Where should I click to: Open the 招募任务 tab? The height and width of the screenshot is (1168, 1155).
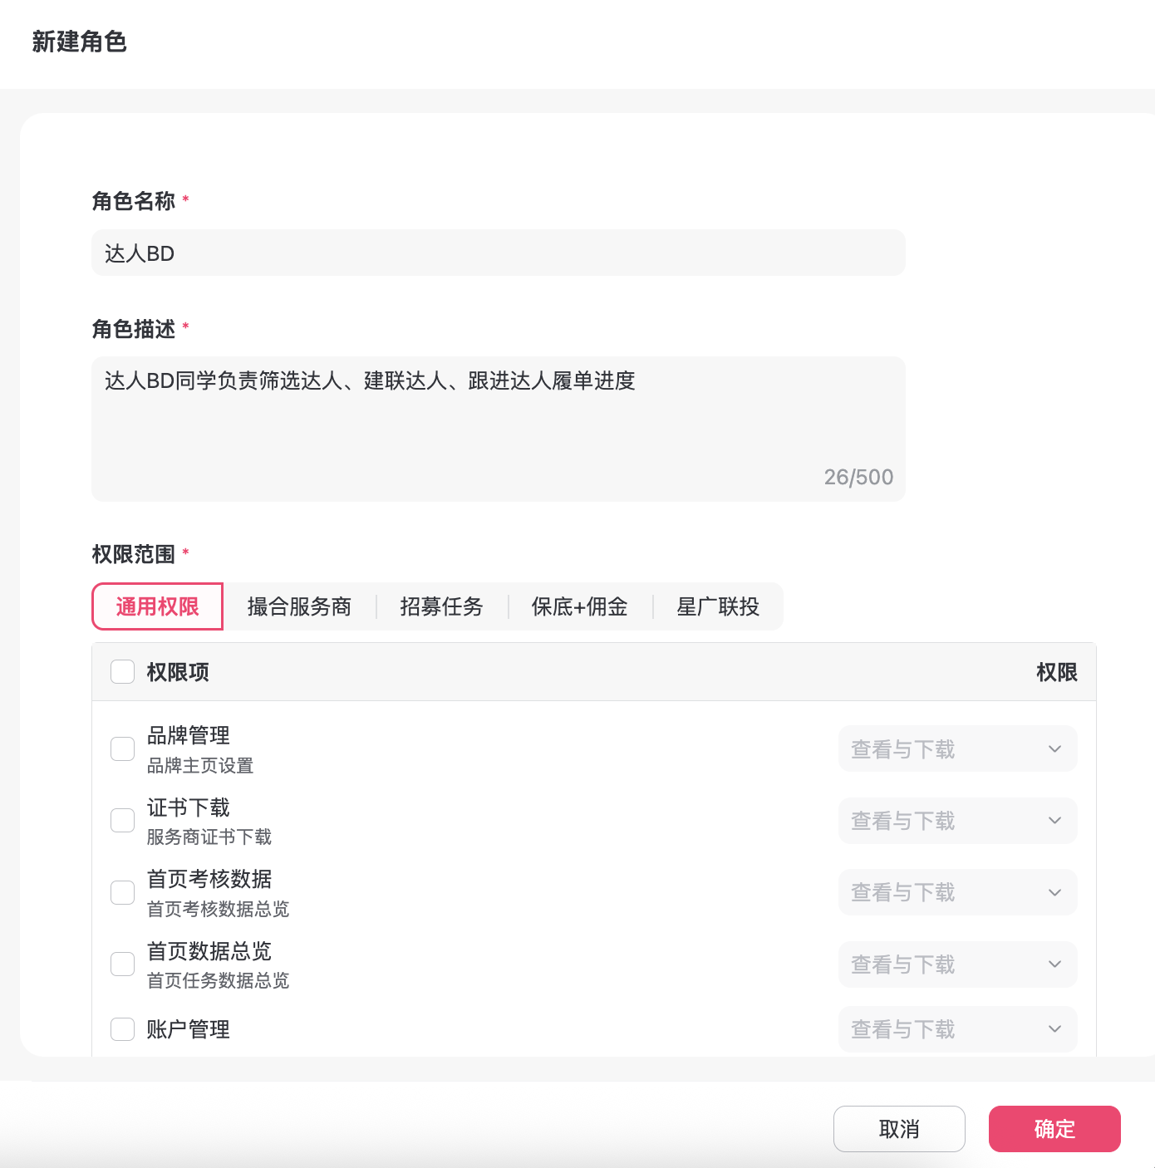441,606
